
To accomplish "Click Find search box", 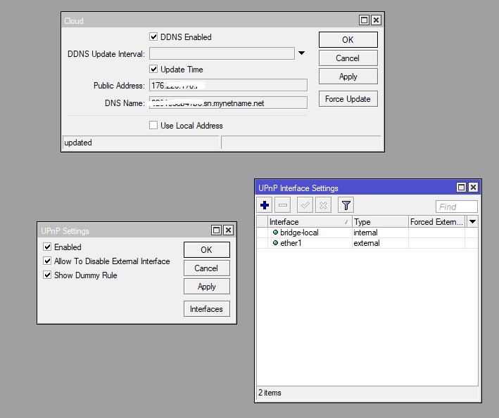I will (x=456, y=207).
